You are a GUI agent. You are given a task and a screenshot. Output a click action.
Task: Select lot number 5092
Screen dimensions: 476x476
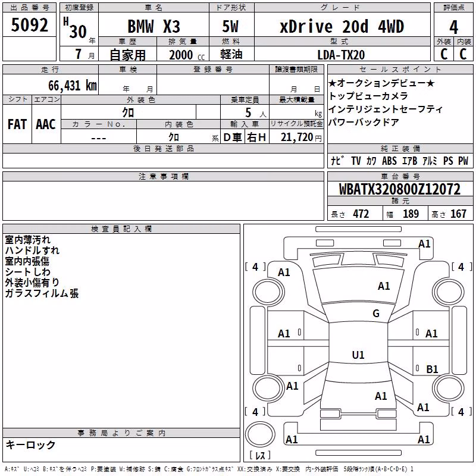[29, 25]
